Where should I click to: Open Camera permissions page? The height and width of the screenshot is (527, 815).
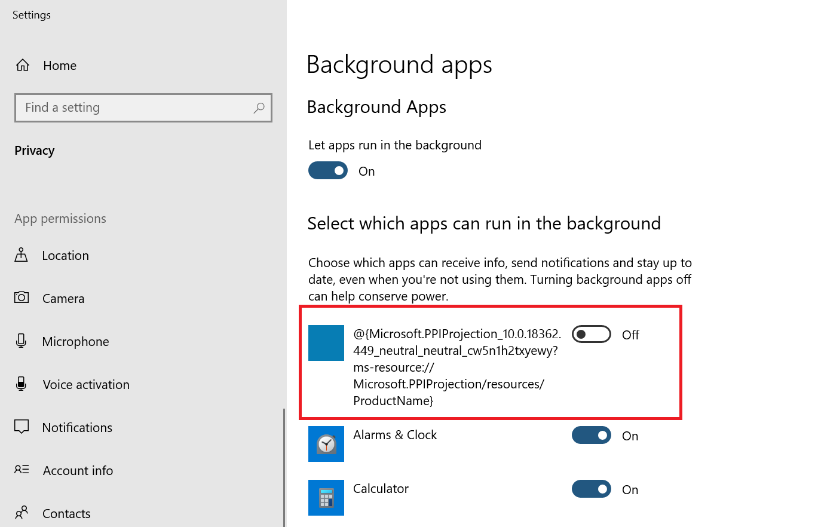tap(63, 298)
